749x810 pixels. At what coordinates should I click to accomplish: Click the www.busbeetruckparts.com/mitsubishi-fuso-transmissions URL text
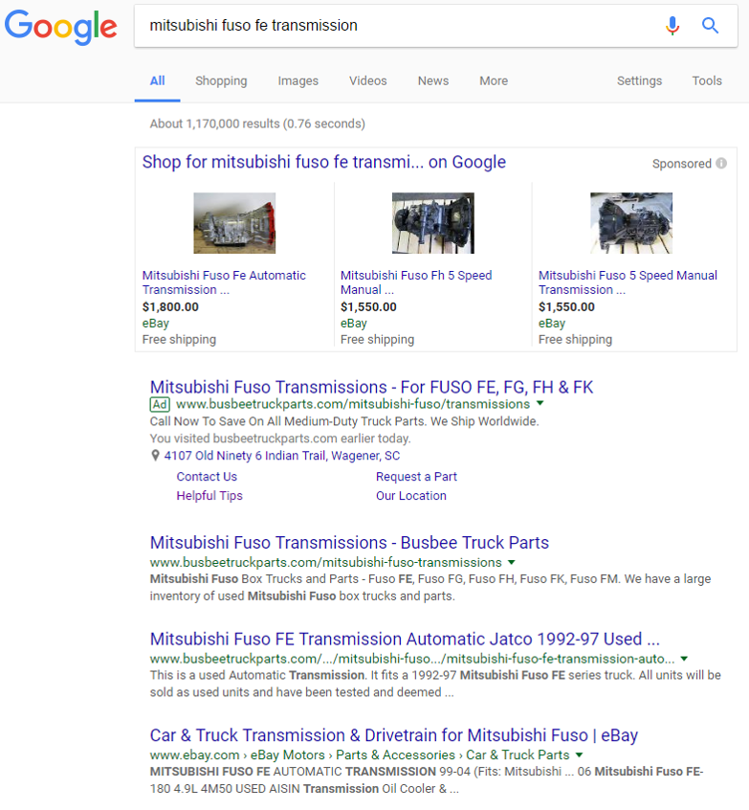(326, 562)
